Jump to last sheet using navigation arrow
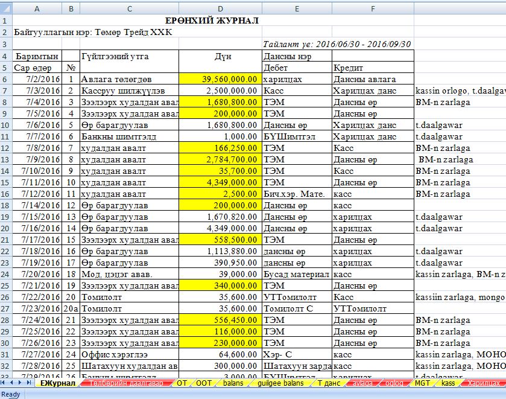 point(29,383)
